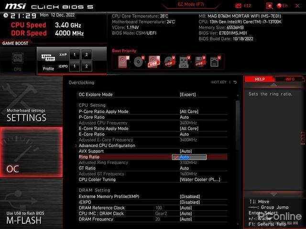
Task: Select the USB key boot device icon
Action: 184,62
